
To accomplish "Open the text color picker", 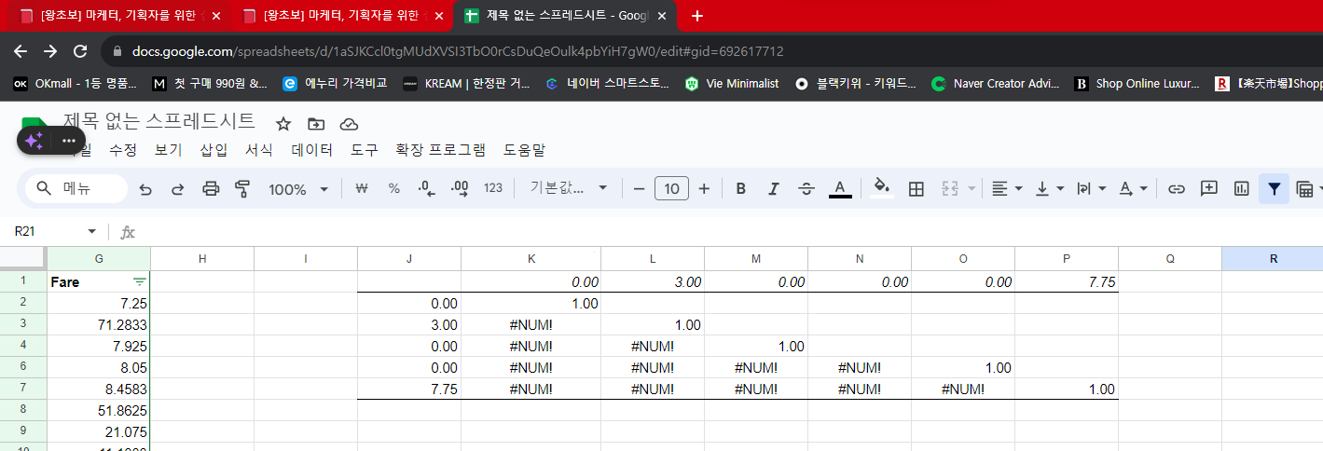I will [x=840, y=188].
